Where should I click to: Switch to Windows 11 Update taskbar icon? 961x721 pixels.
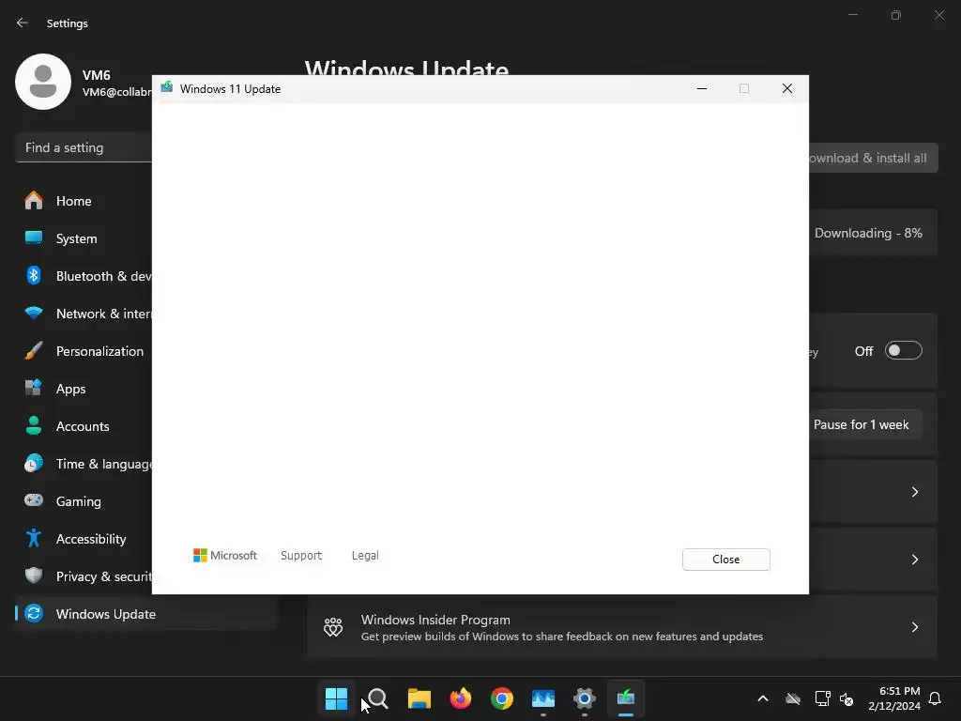pyautogui.click(x=626, y=698)
